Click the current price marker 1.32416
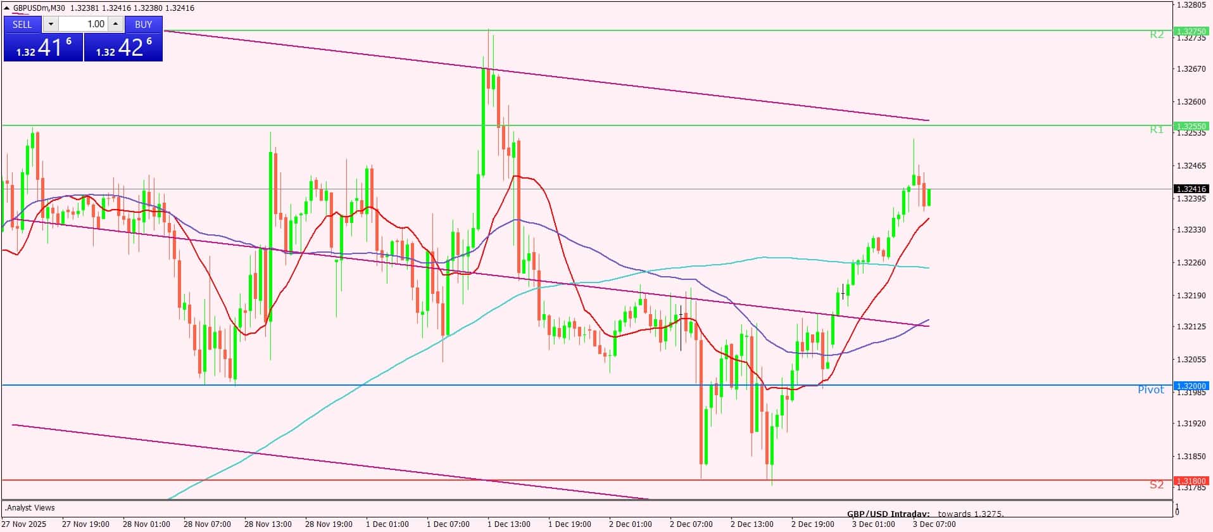 pyautogui.click(x=1190, y=189)
